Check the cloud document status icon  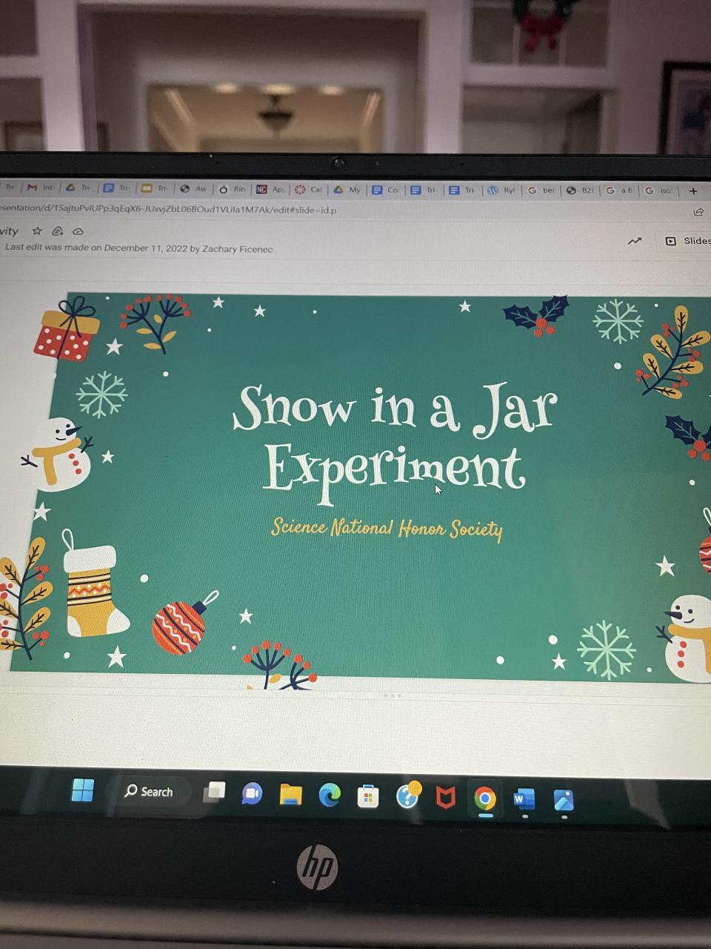(x=78, y=231)
